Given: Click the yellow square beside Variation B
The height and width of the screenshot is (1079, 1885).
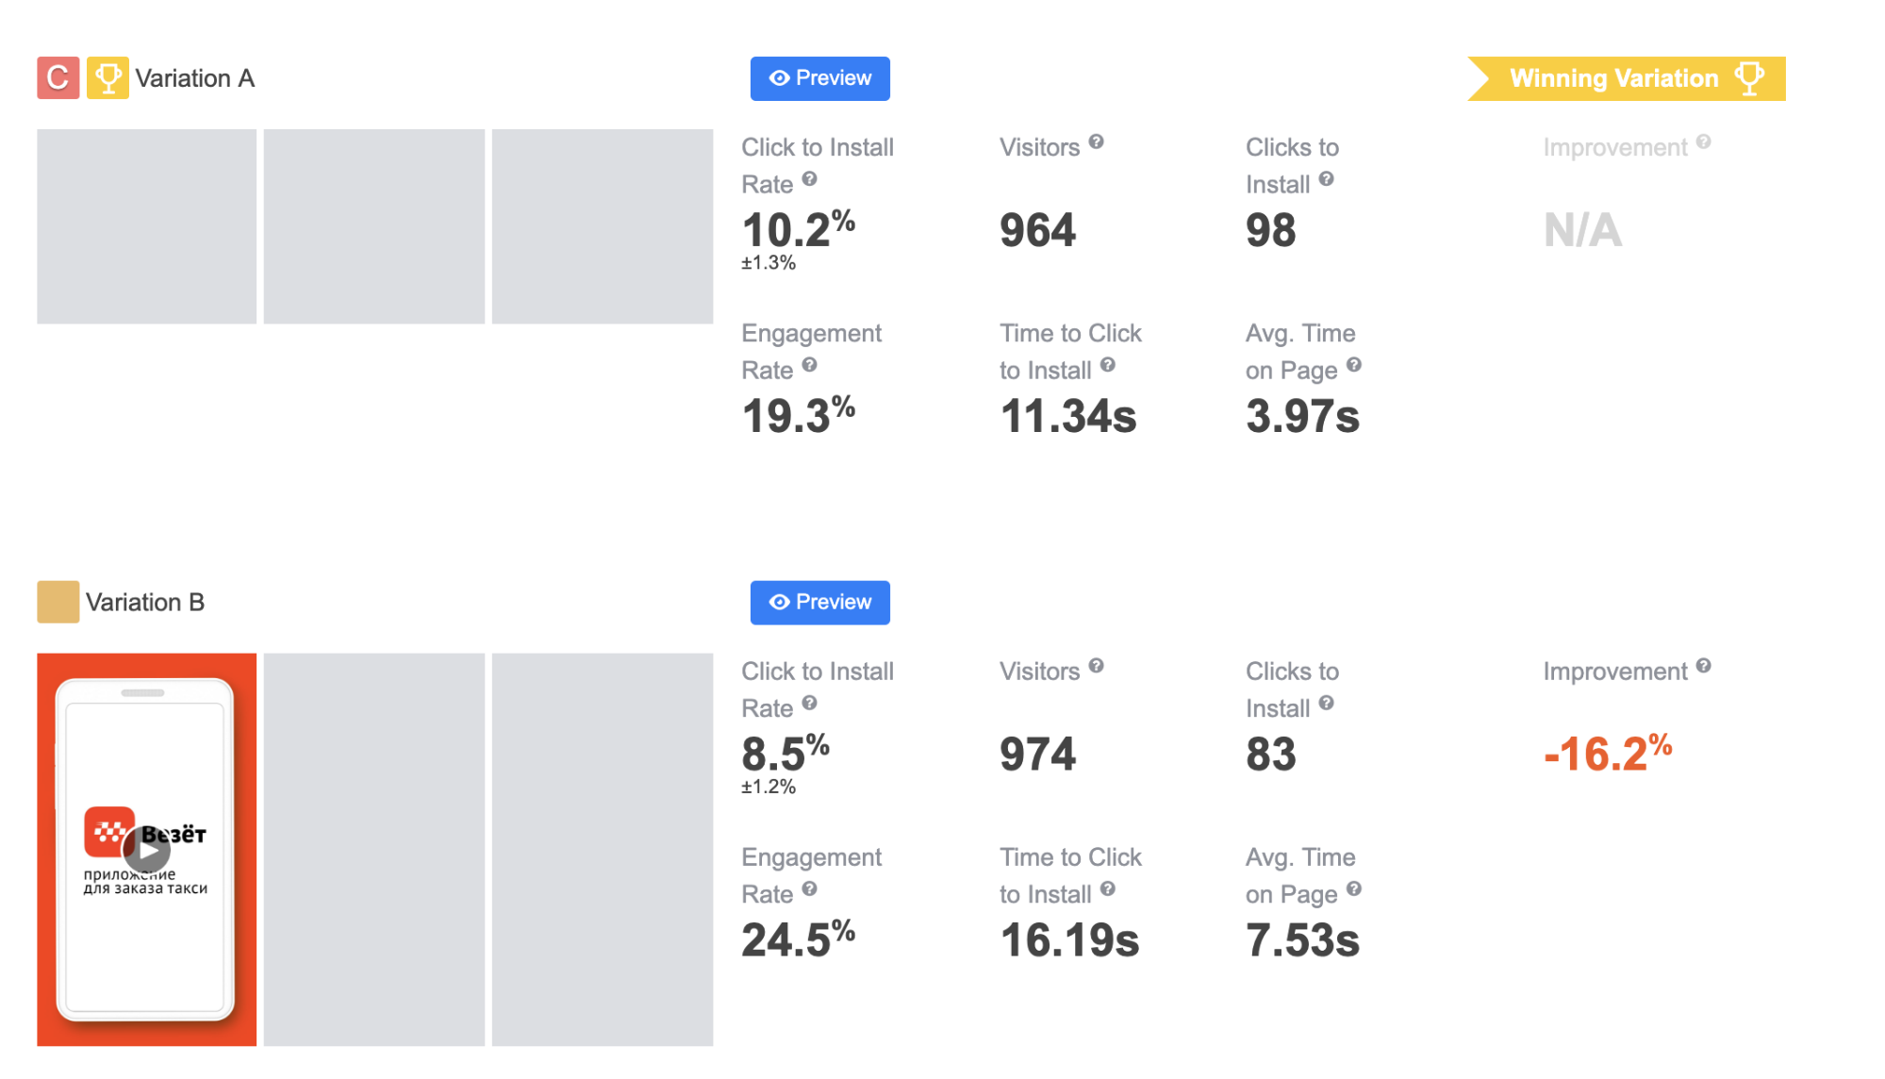Looking at the screenshot, I should 57,601.
